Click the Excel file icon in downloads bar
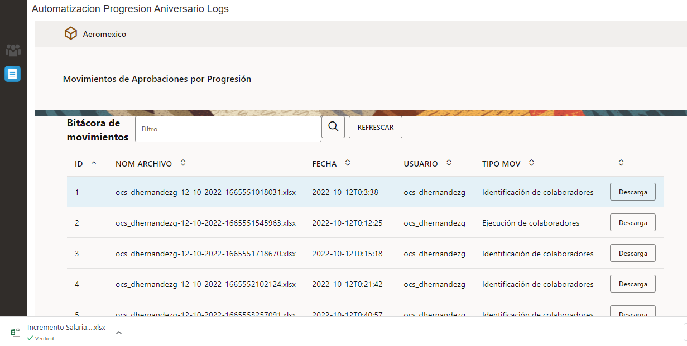The width and height of the screenshot is (687, 346). [16, 332]
